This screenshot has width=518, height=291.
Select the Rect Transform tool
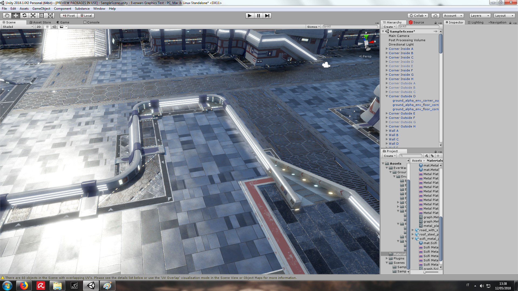click(x=42, y=16)
